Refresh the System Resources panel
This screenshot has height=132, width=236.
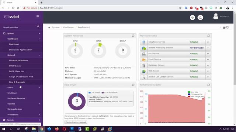[133, 36]
